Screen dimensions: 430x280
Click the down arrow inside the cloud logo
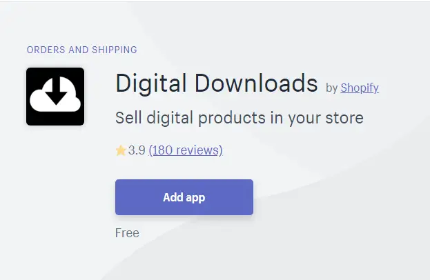pyautogui.click(x=56, y=90)
